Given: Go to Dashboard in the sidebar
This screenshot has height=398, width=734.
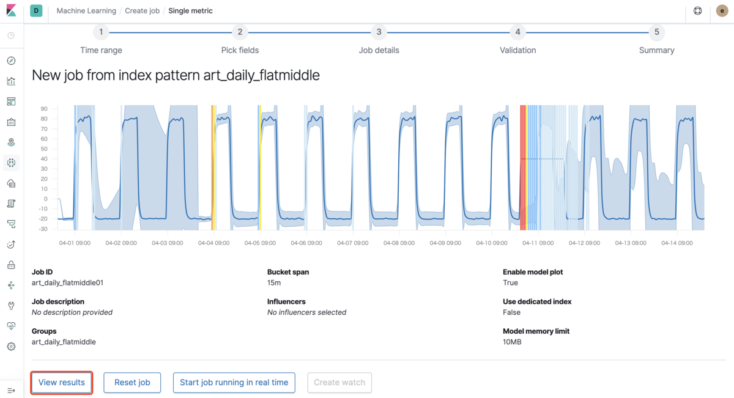Looking at the screenshot, I should pyautogui.click(x=11, y=101).
